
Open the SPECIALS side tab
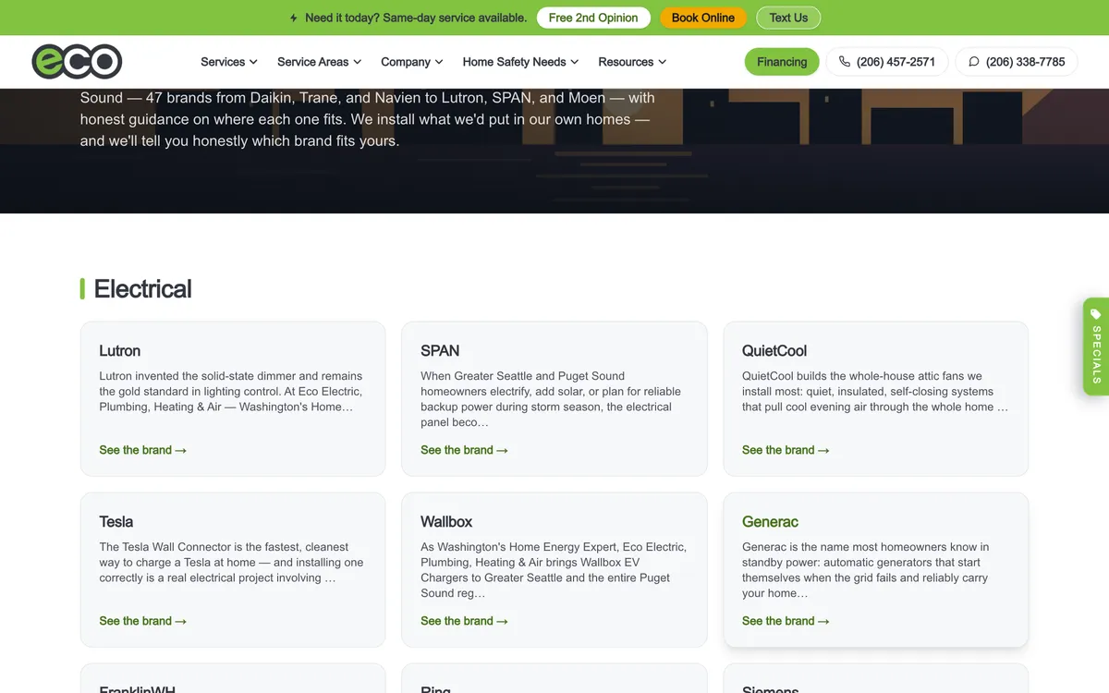point(1096,346)
